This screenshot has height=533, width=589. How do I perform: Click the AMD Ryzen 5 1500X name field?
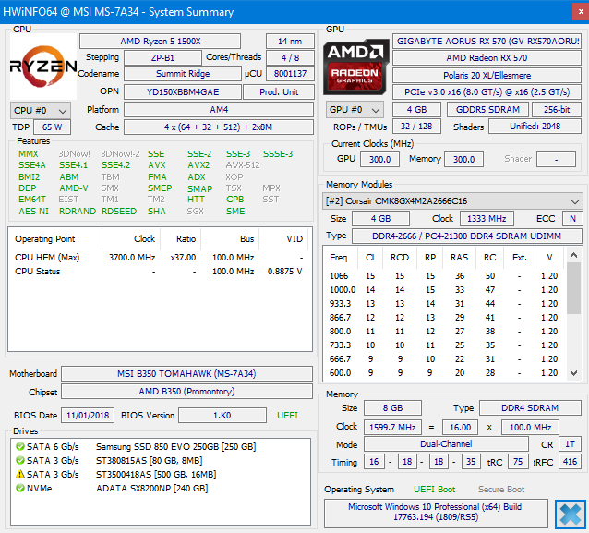[x=160, y=42]
